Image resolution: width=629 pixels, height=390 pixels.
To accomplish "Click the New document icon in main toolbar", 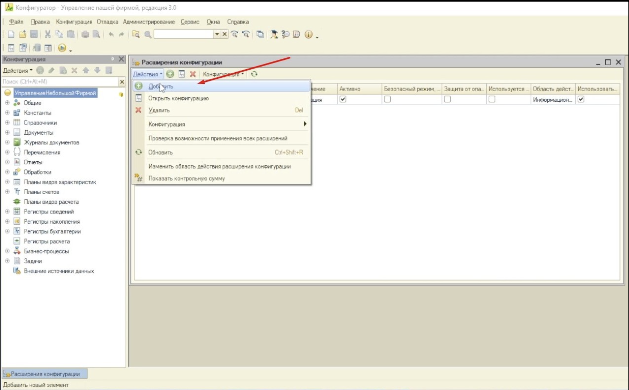I will (11, 34).
